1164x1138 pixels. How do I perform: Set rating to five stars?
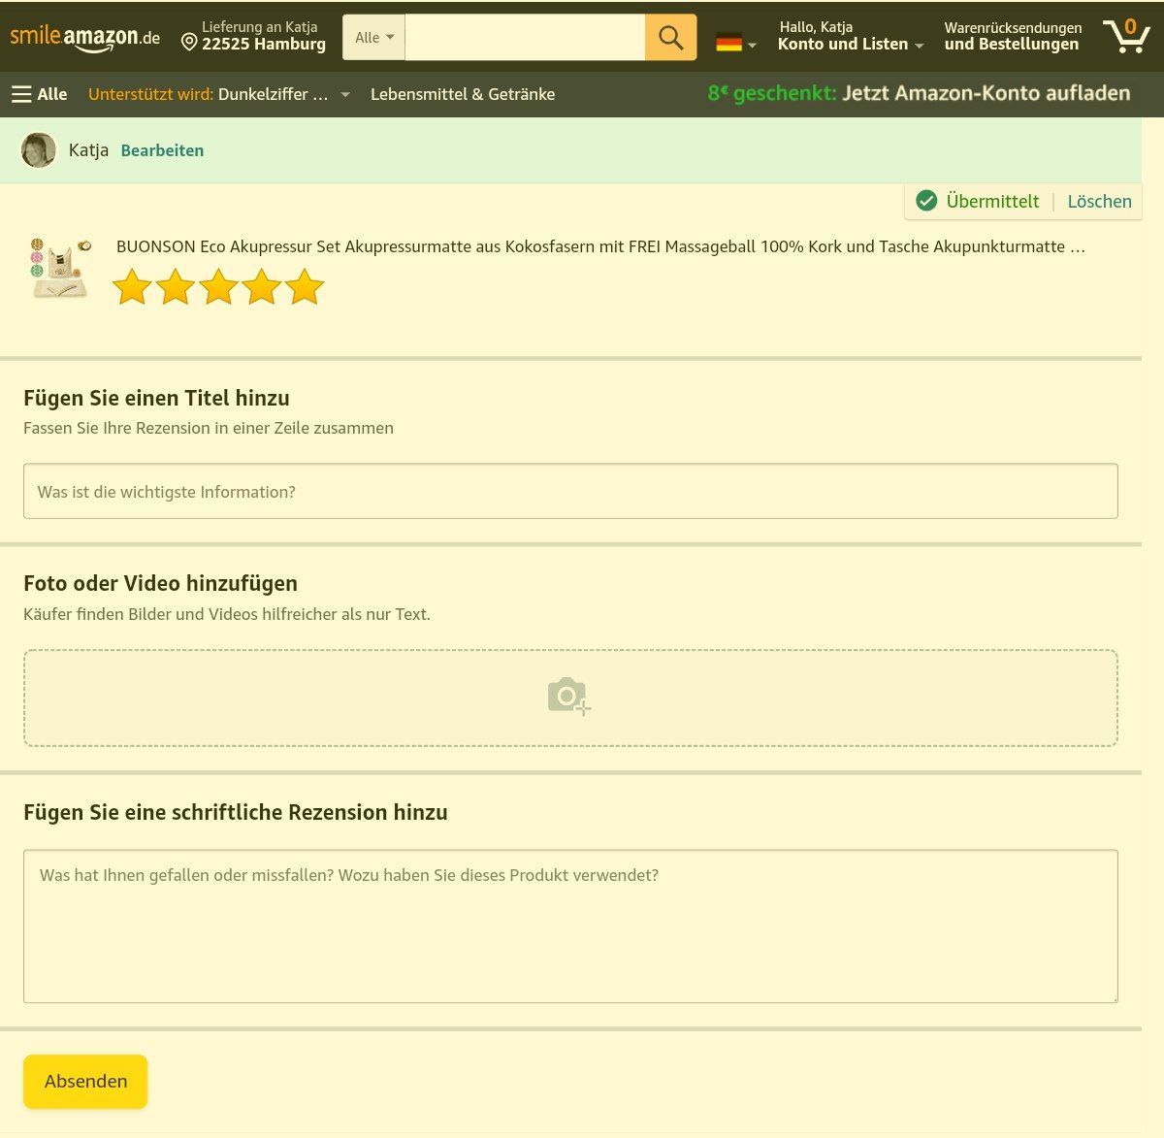tap(305, 287)
